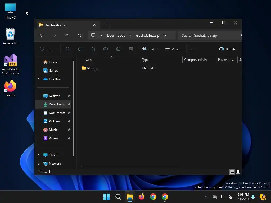Image resolution: width=271 pixels, height=203 pixels.
Task: Select the GL2.app folder
Action: (90, 68)
